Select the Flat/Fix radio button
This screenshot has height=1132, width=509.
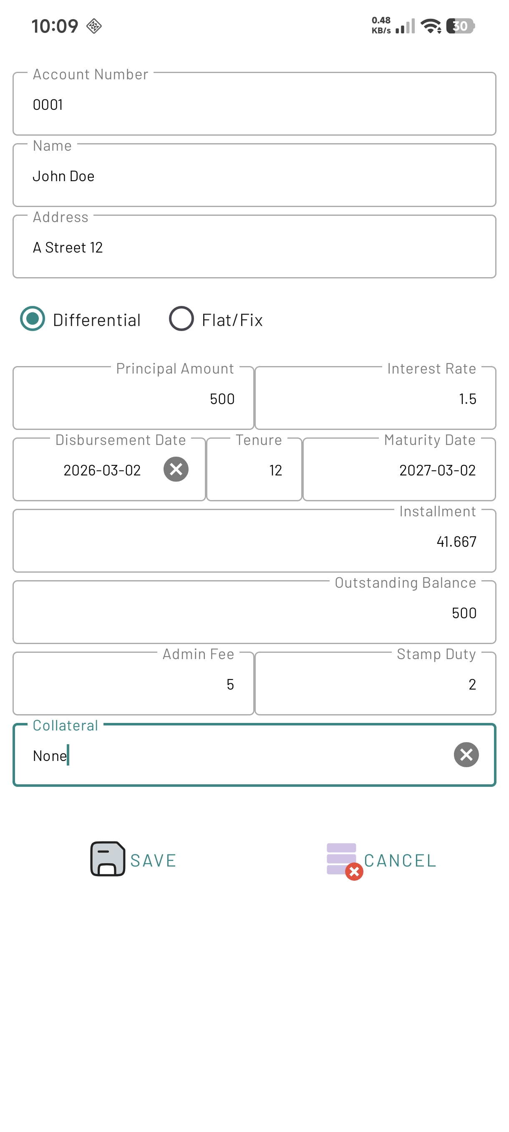181,318
